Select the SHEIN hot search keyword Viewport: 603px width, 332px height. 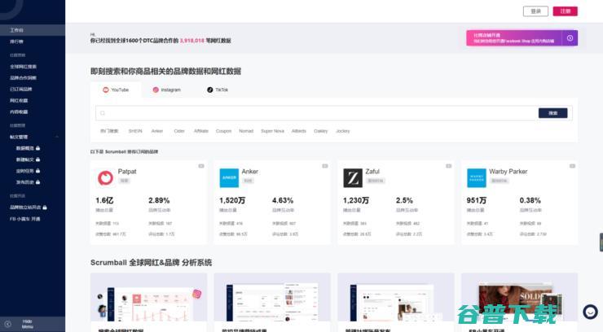click(135, 131)
